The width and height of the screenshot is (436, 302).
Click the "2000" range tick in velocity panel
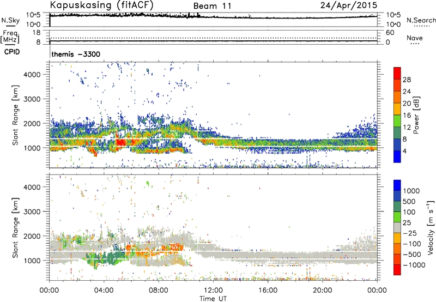pyautogui.click(x=32, y=236)
